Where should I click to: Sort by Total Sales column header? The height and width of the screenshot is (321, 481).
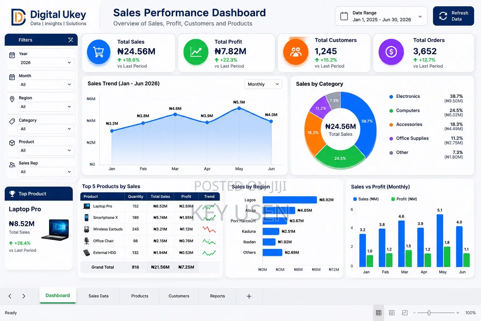pos(160,197)
